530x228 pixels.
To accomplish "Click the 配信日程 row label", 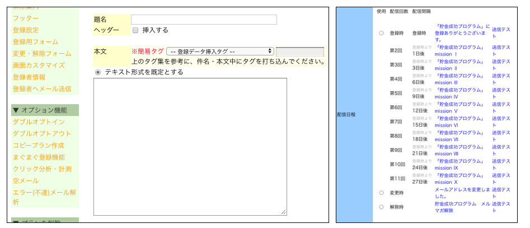I will (346, 115).
